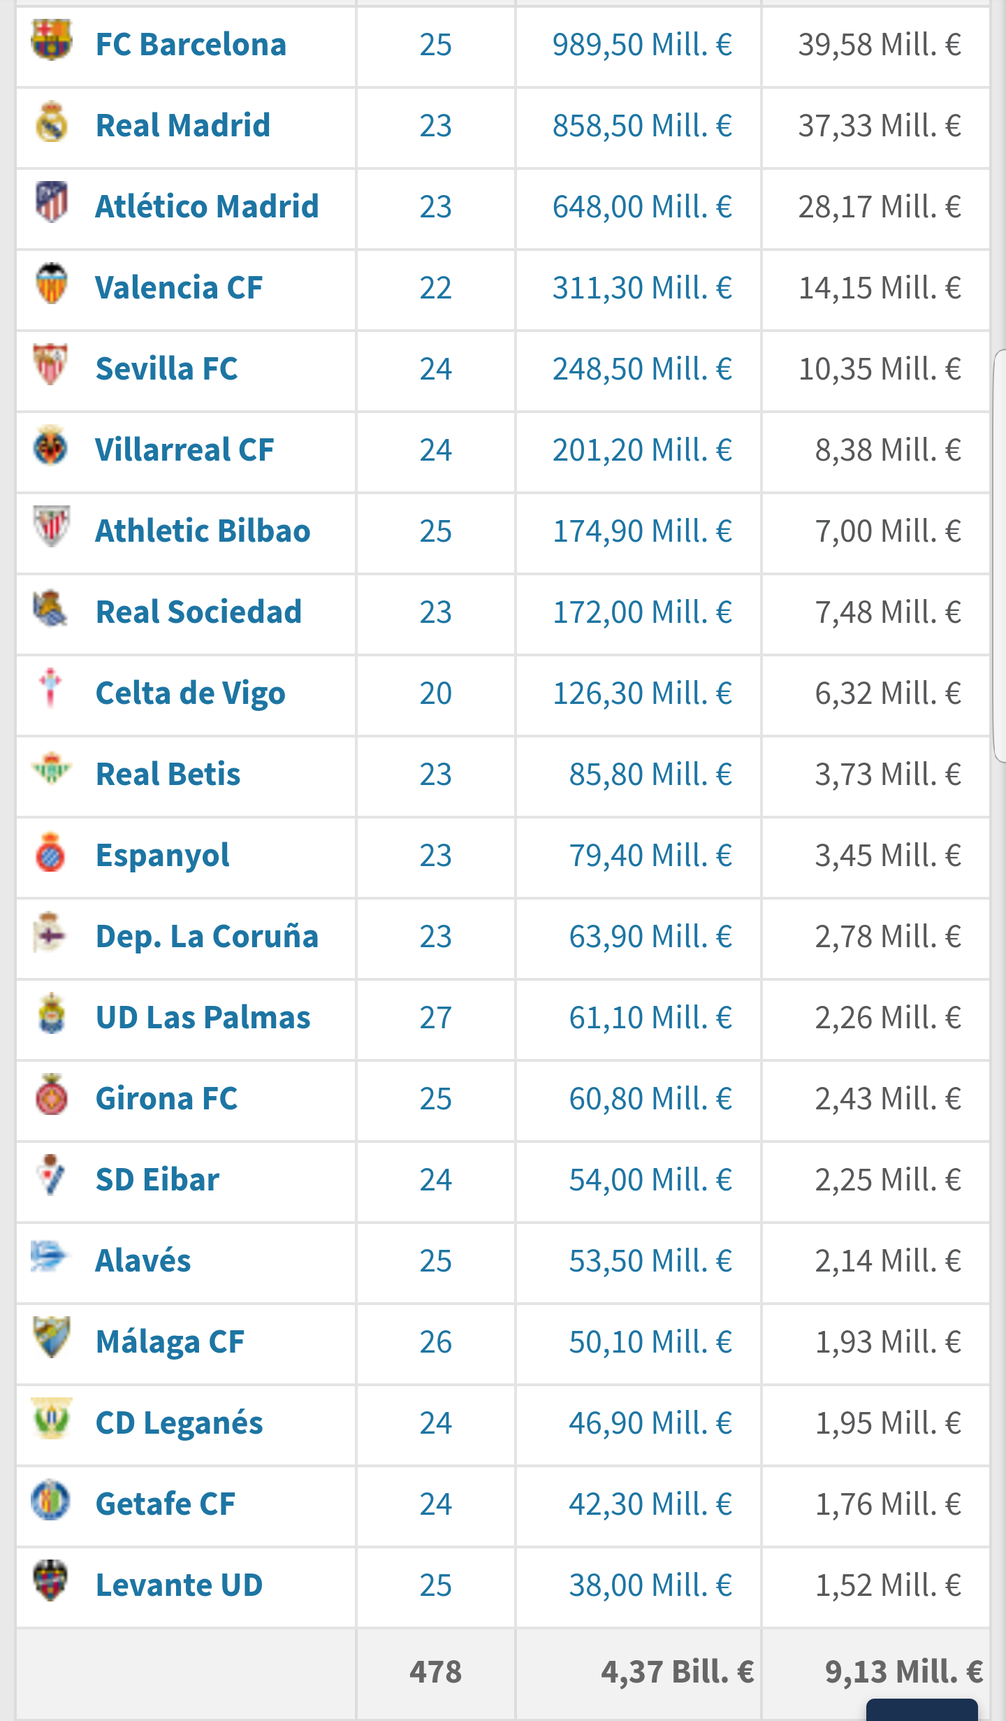Image resolution: width=1006 pixels, height=1721 pixels.
Task: Click Real Madrid's 858,50 Mill. € value
Action: (642, 127)
